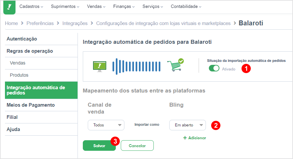This screenshot has width=293, height=159.
Task: Click Situação da importação automática de pedidos label
Action: coord(246,61)
